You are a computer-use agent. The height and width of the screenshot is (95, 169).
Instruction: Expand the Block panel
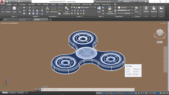[x=101, y=16]
